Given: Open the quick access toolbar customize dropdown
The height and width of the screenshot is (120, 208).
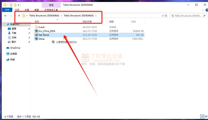Looking at the screenshot, I should (x=18, y=5).
